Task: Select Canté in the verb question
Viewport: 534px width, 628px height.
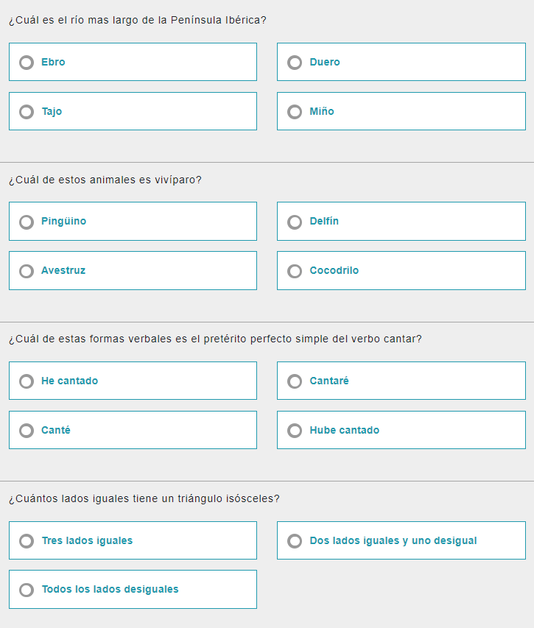Action: (27, 430)
